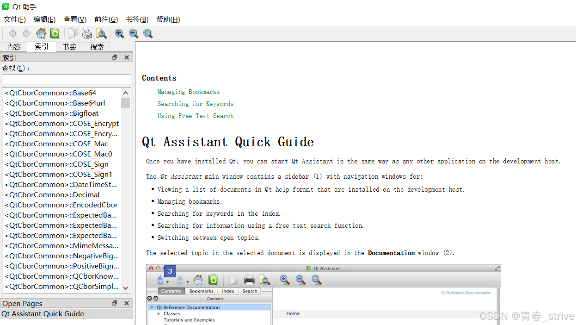Print the document using printer icon

coord(87,33)
